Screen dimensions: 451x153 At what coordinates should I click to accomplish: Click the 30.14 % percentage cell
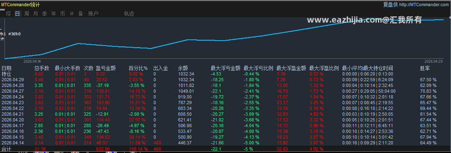point(137,137)
